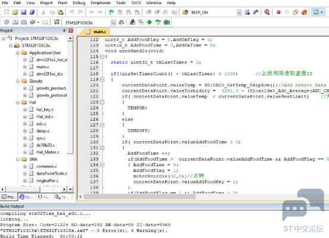Navigate backwards with the left arrow icon
Viewport: 329px width, 238px height.
[x=91, y=12]
